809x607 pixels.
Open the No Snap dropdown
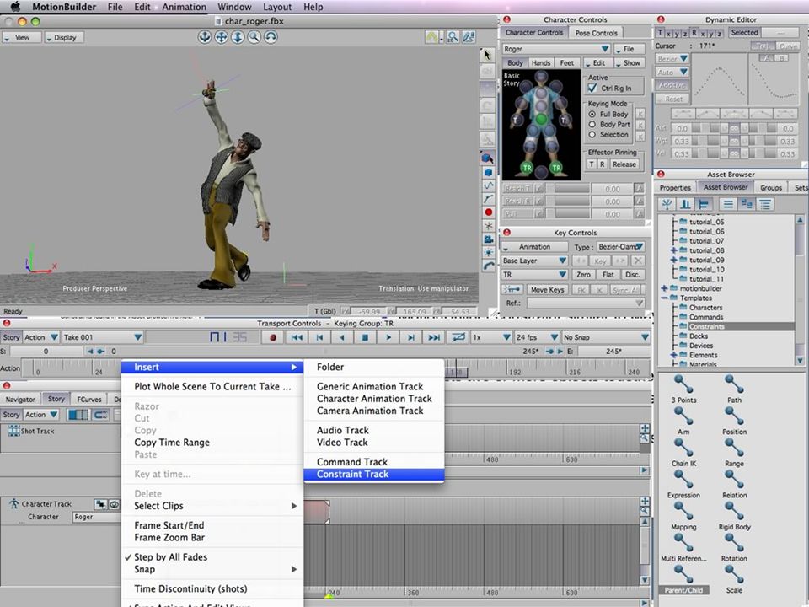point(606,337)
